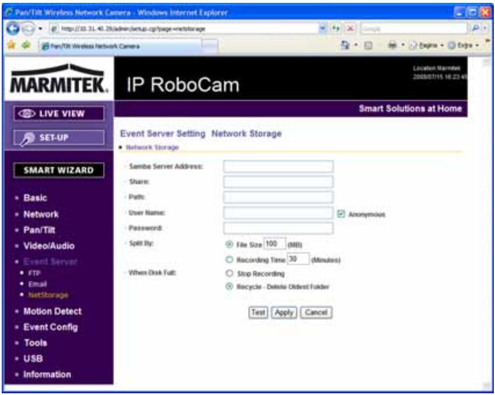This screenshot has height=395, width=495.
Task: Click the search magnifier icon
Action: (x=475, y=28)
